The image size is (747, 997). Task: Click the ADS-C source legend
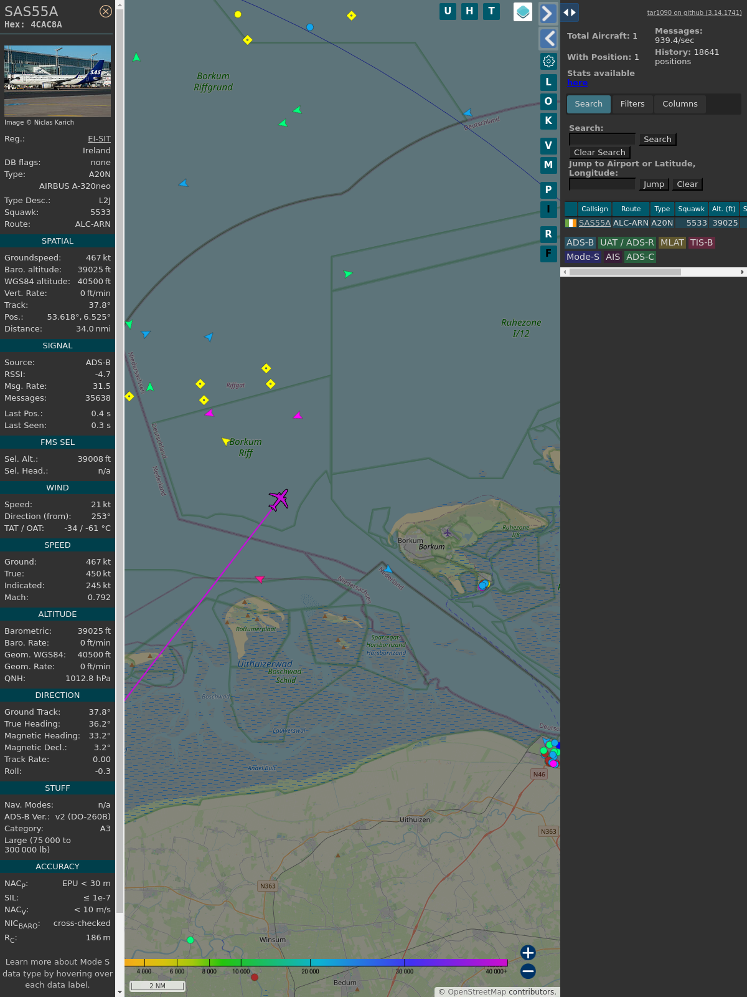(640, 257)
